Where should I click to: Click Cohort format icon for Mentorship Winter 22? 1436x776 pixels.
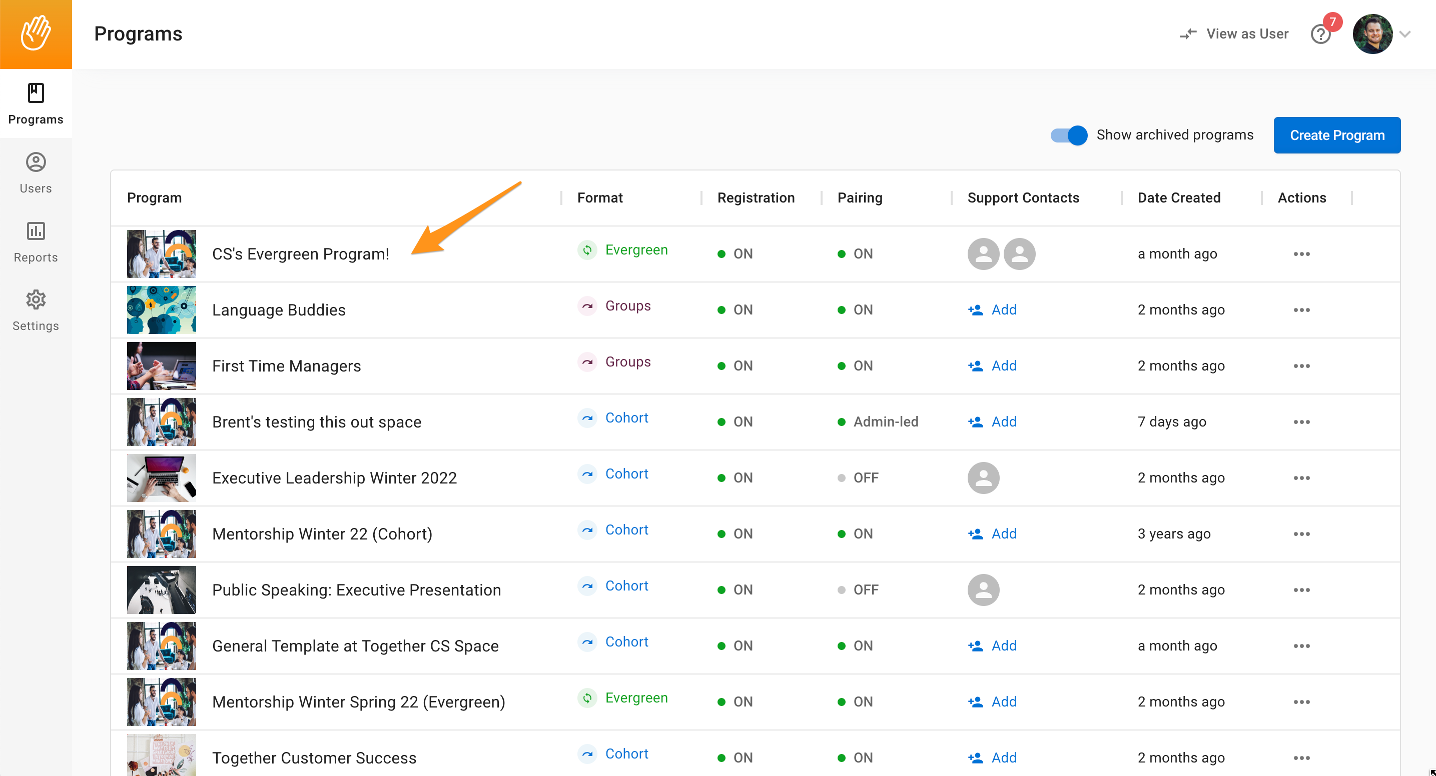[587, 530]
